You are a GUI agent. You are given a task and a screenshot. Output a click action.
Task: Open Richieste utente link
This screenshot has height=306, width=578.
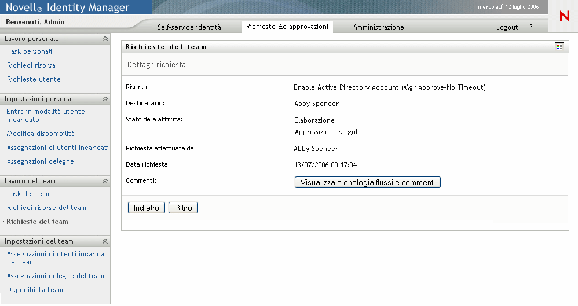click(x=34, y=79)
